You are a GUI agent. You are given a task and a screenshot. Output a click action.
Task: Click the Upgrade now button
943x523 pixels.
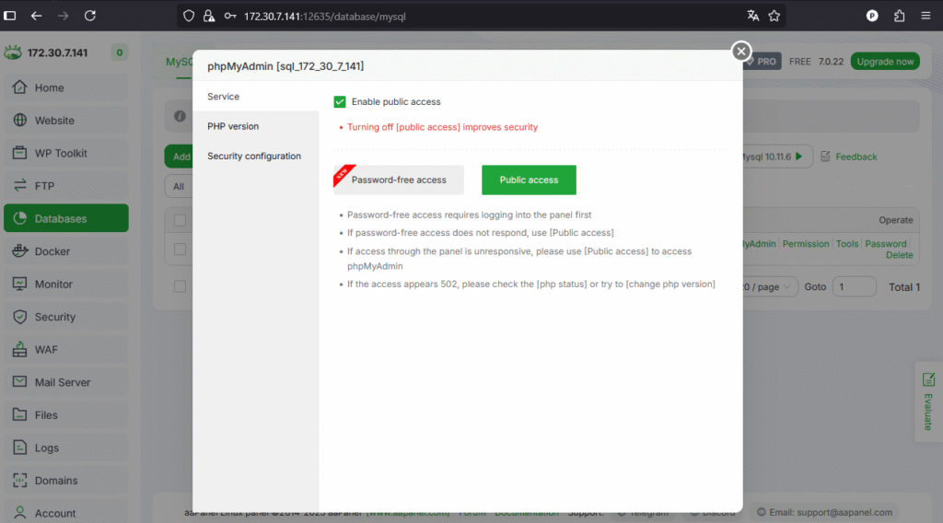(x=885, y=62)
